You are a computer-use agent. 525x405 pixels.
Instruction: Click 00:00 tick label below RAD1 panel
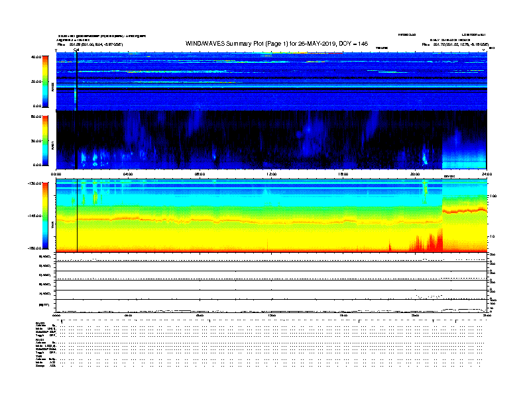[56, 174]
